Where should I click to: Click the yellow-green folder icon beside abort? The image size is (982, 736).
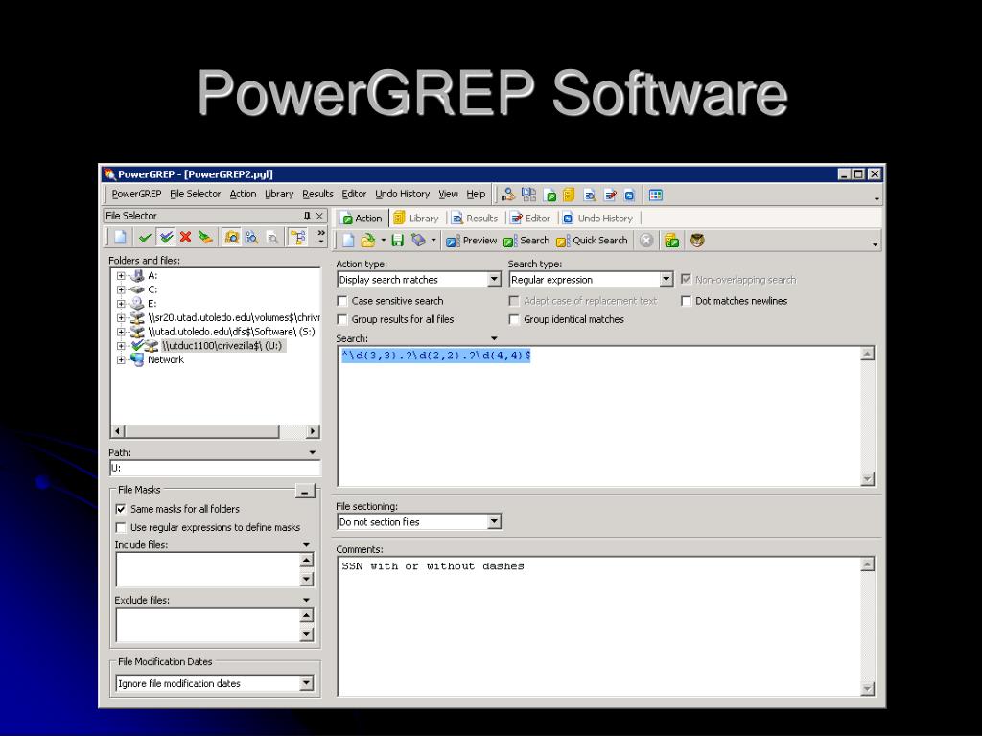671,241
